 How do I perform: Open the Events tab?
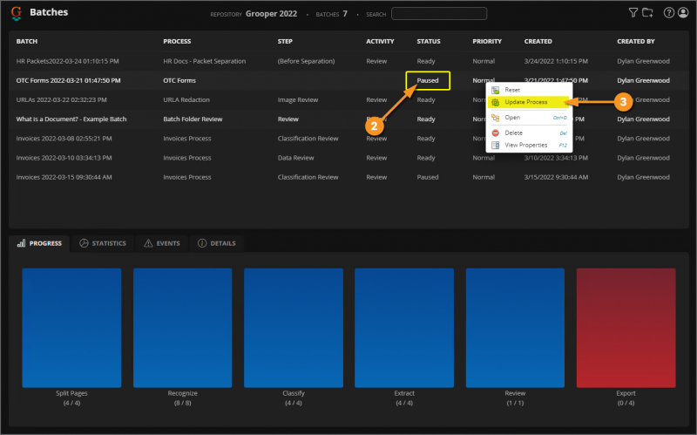tap(161, 243)
